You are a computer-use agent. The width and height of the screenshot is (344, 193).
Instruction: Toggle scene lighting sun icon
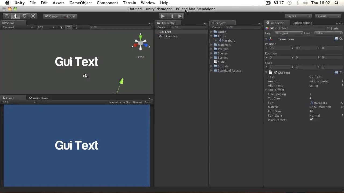(62, 27)
